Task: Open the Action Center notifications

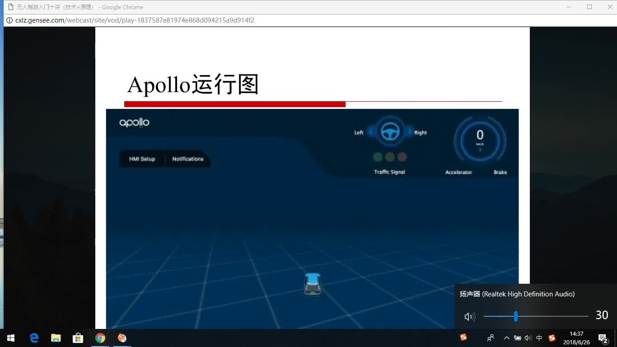Action: [603, 338]
